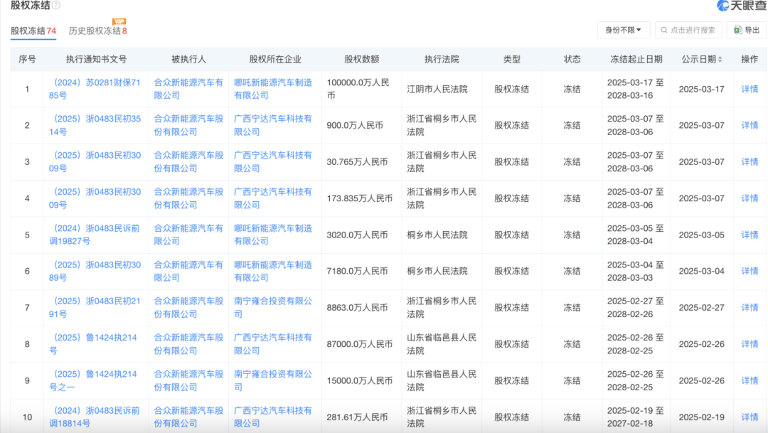The width and height of the screenshot is (768, 433).
Task: Click the 股权所在企业 column header
Action: pos(274,59)
